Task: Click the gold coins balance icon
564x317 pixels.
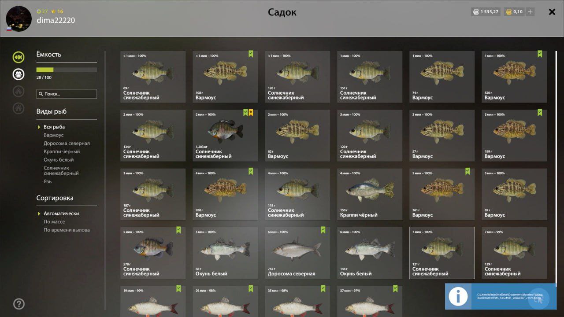Action: pyautogui.click(x=508, y=12)
